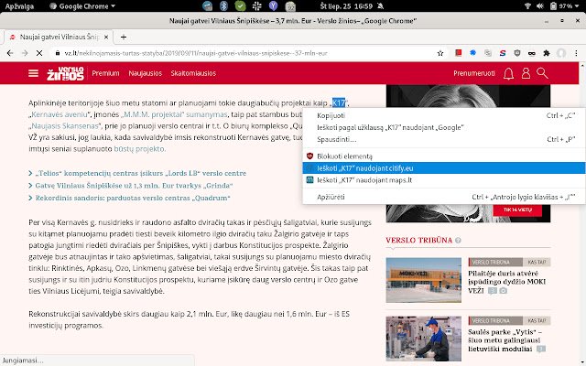586x366 pixels.
Task: Bookmark this page with the star icon
Action: [440, 53]
